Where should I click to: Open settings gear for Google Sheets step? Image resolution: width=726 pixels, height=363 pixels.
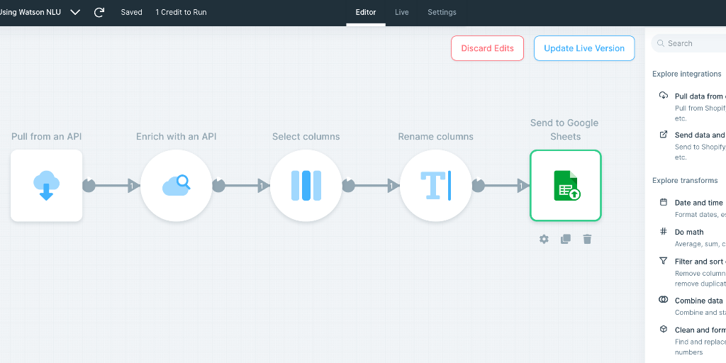[544, 239]
